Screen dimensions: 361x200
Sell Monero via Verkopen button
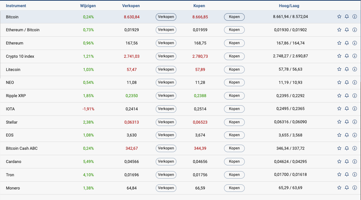(166, 188)
